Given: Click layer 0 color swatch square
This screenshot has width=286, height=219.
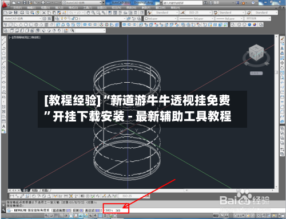Looking at the screenshot, I should (77, 19).
